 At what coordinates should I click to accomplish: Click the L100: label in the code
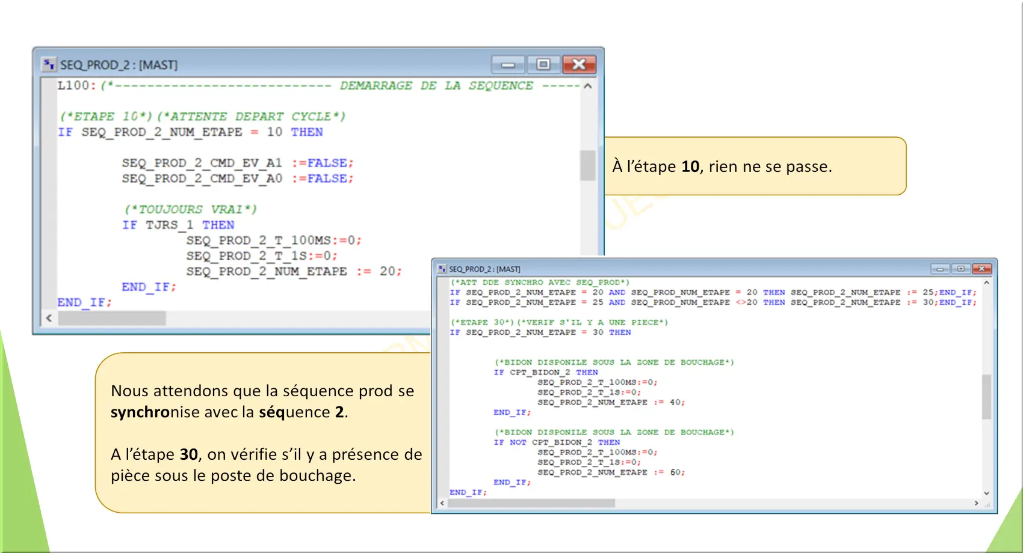click(x=76, y=85)
